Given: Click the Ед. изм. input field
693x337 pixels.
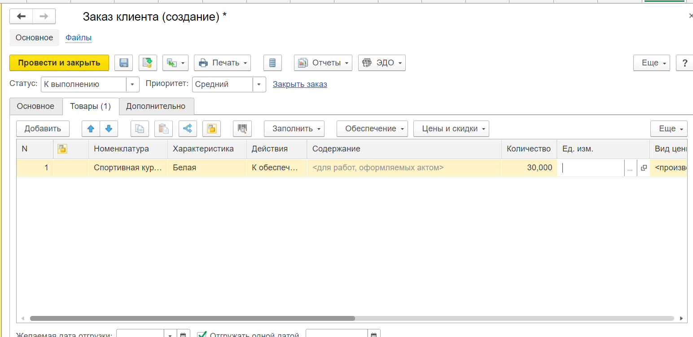Looking at the screenshot, I should coord(592,168).
